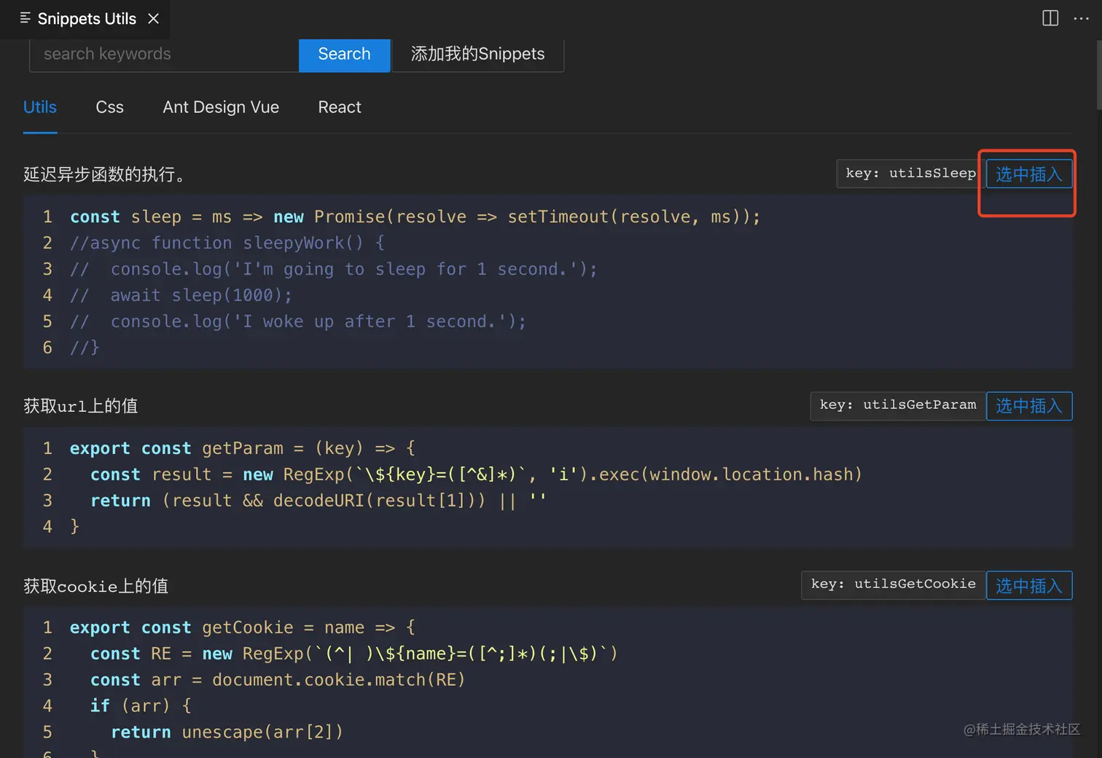Click the 延迟异步函数的执行 description text

click(107, 174)
